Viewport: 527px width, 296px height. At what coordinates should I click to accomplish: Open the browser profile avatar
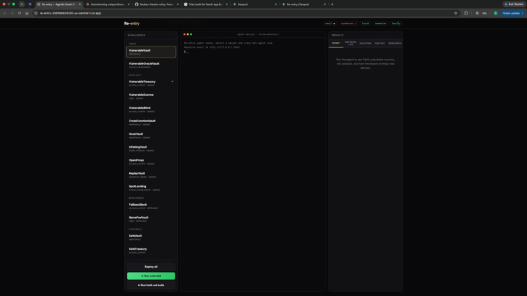coord(496,13)
